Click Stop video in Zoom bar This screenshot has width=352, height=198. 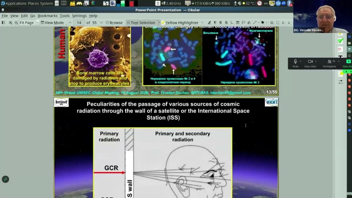tap(310, 63)
